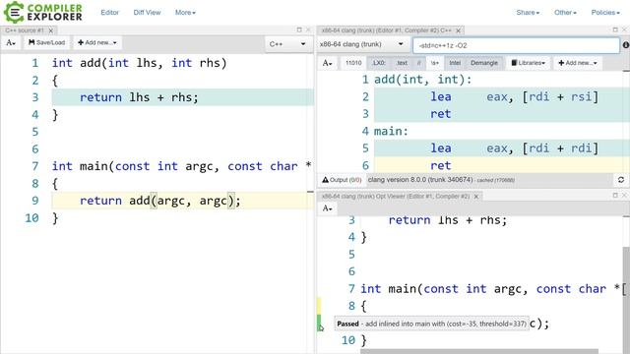Screen dimensions: 630x354
Task: Open the Policies dropdown menu
Action: pyautogui.click(x=605, y=13)
